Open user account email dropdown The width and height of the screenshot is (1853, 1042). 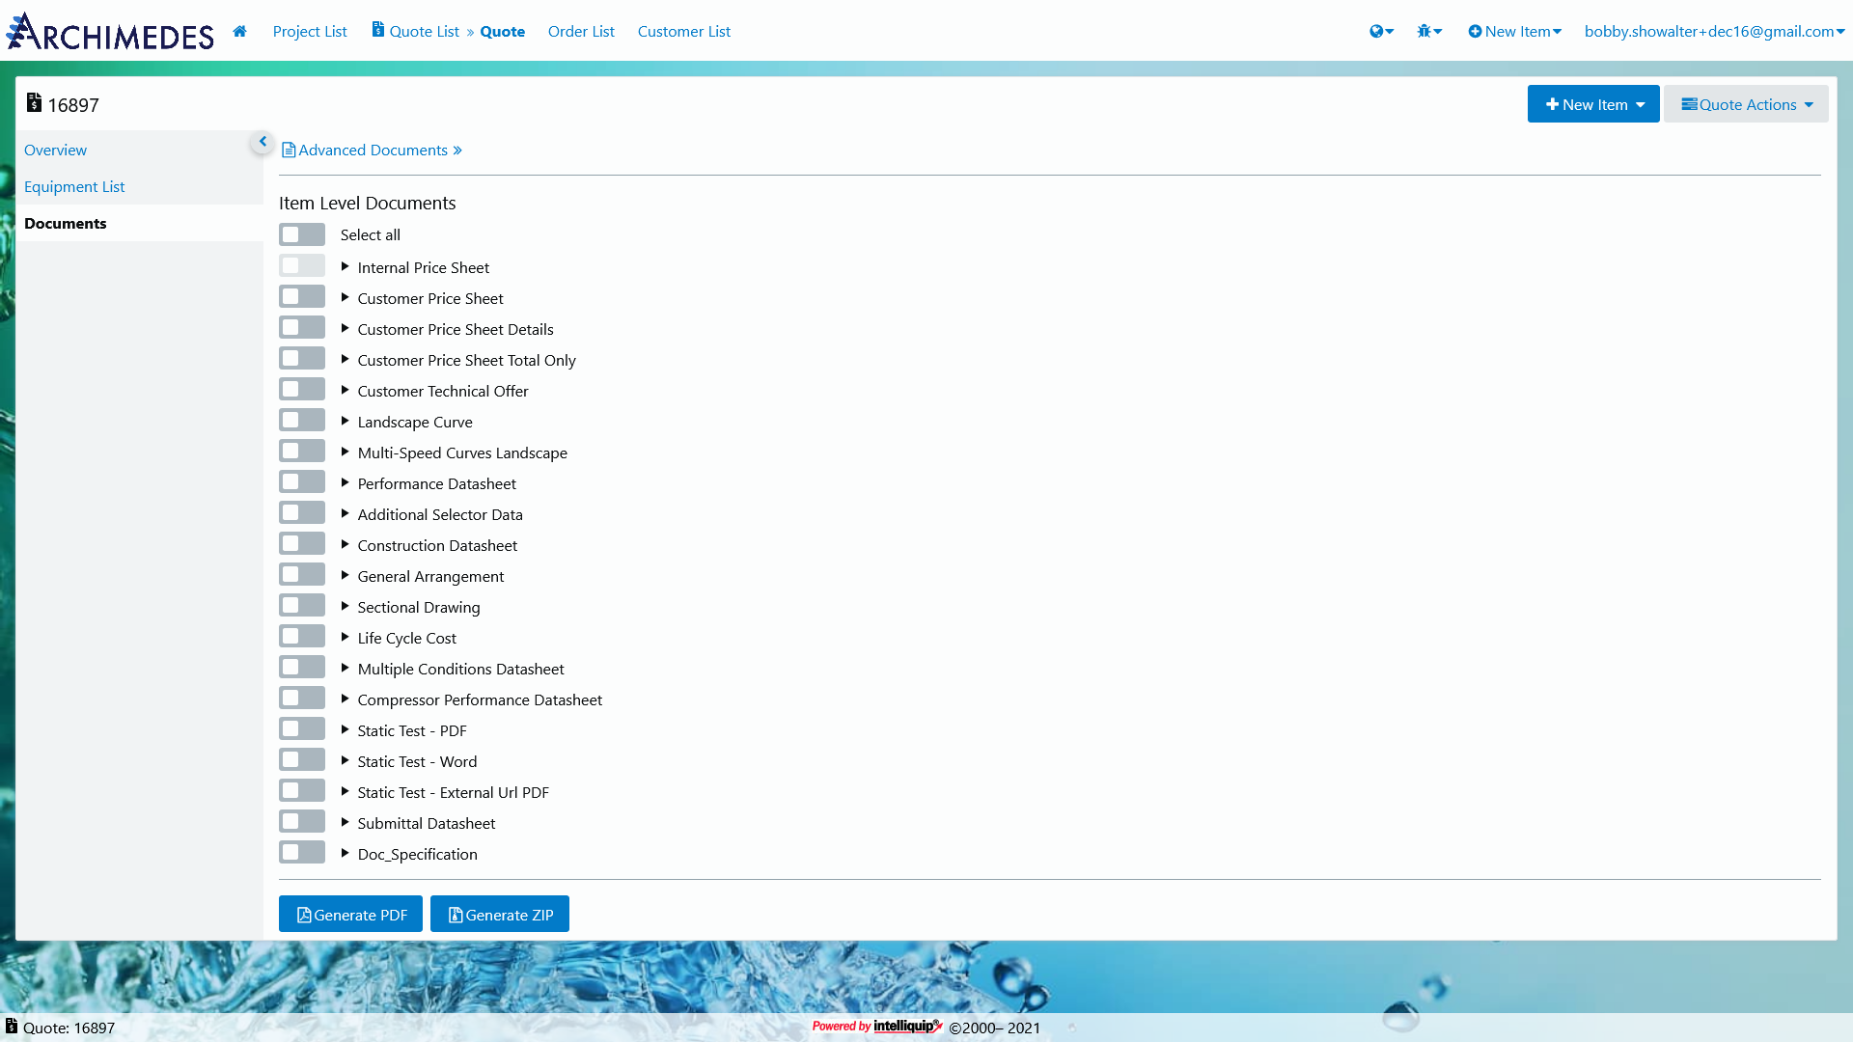pyautogui.click(x=1714, y=31)
